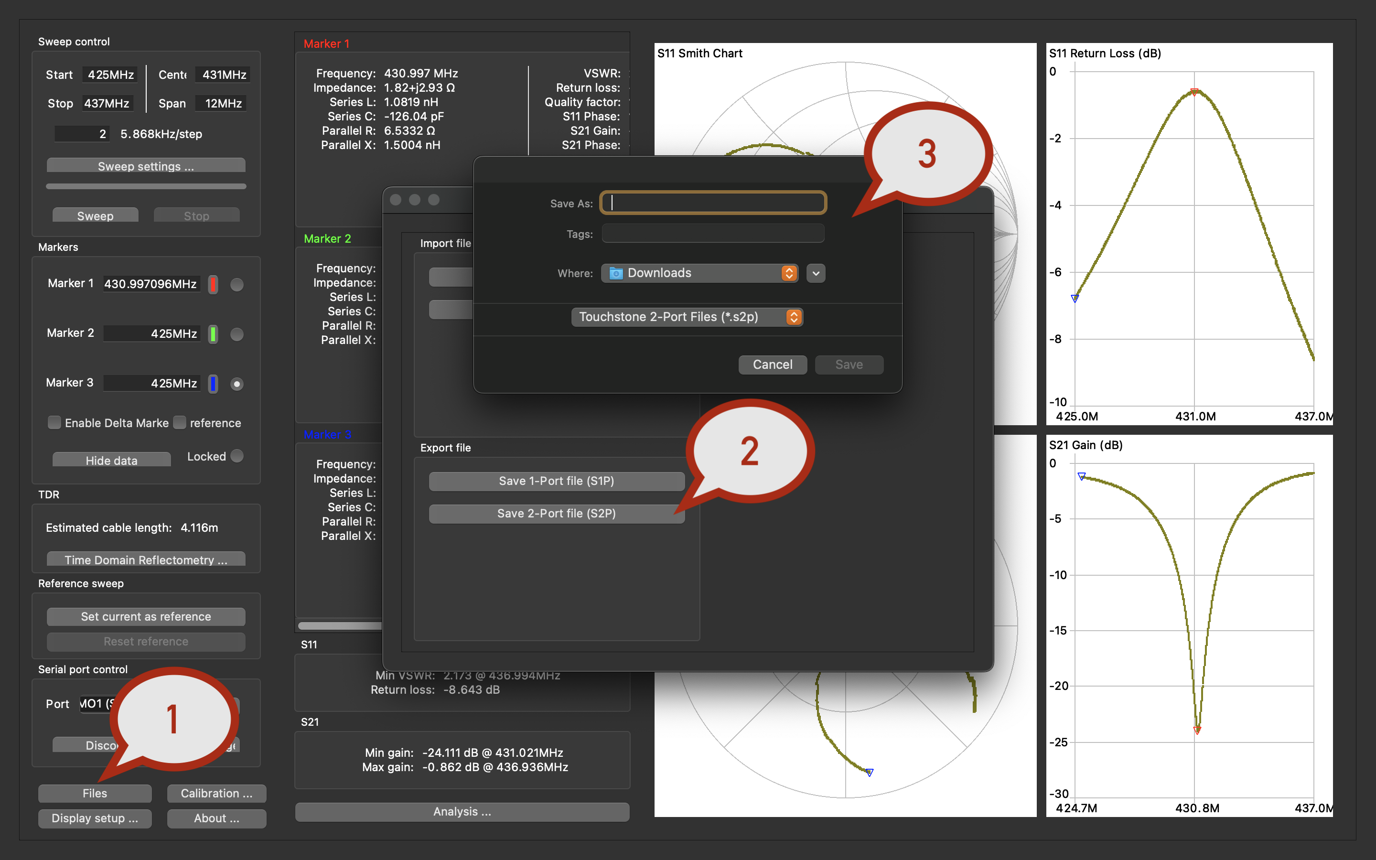Expand the save dialog with chevron button
1376x860 pixels.
(816, 273)
